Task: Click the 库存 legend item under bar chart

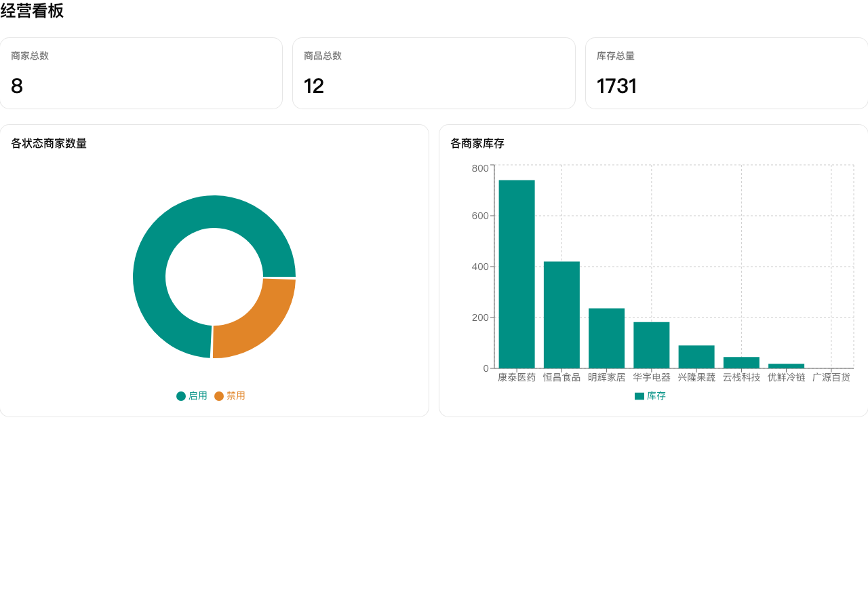Action: click(650, 396)
